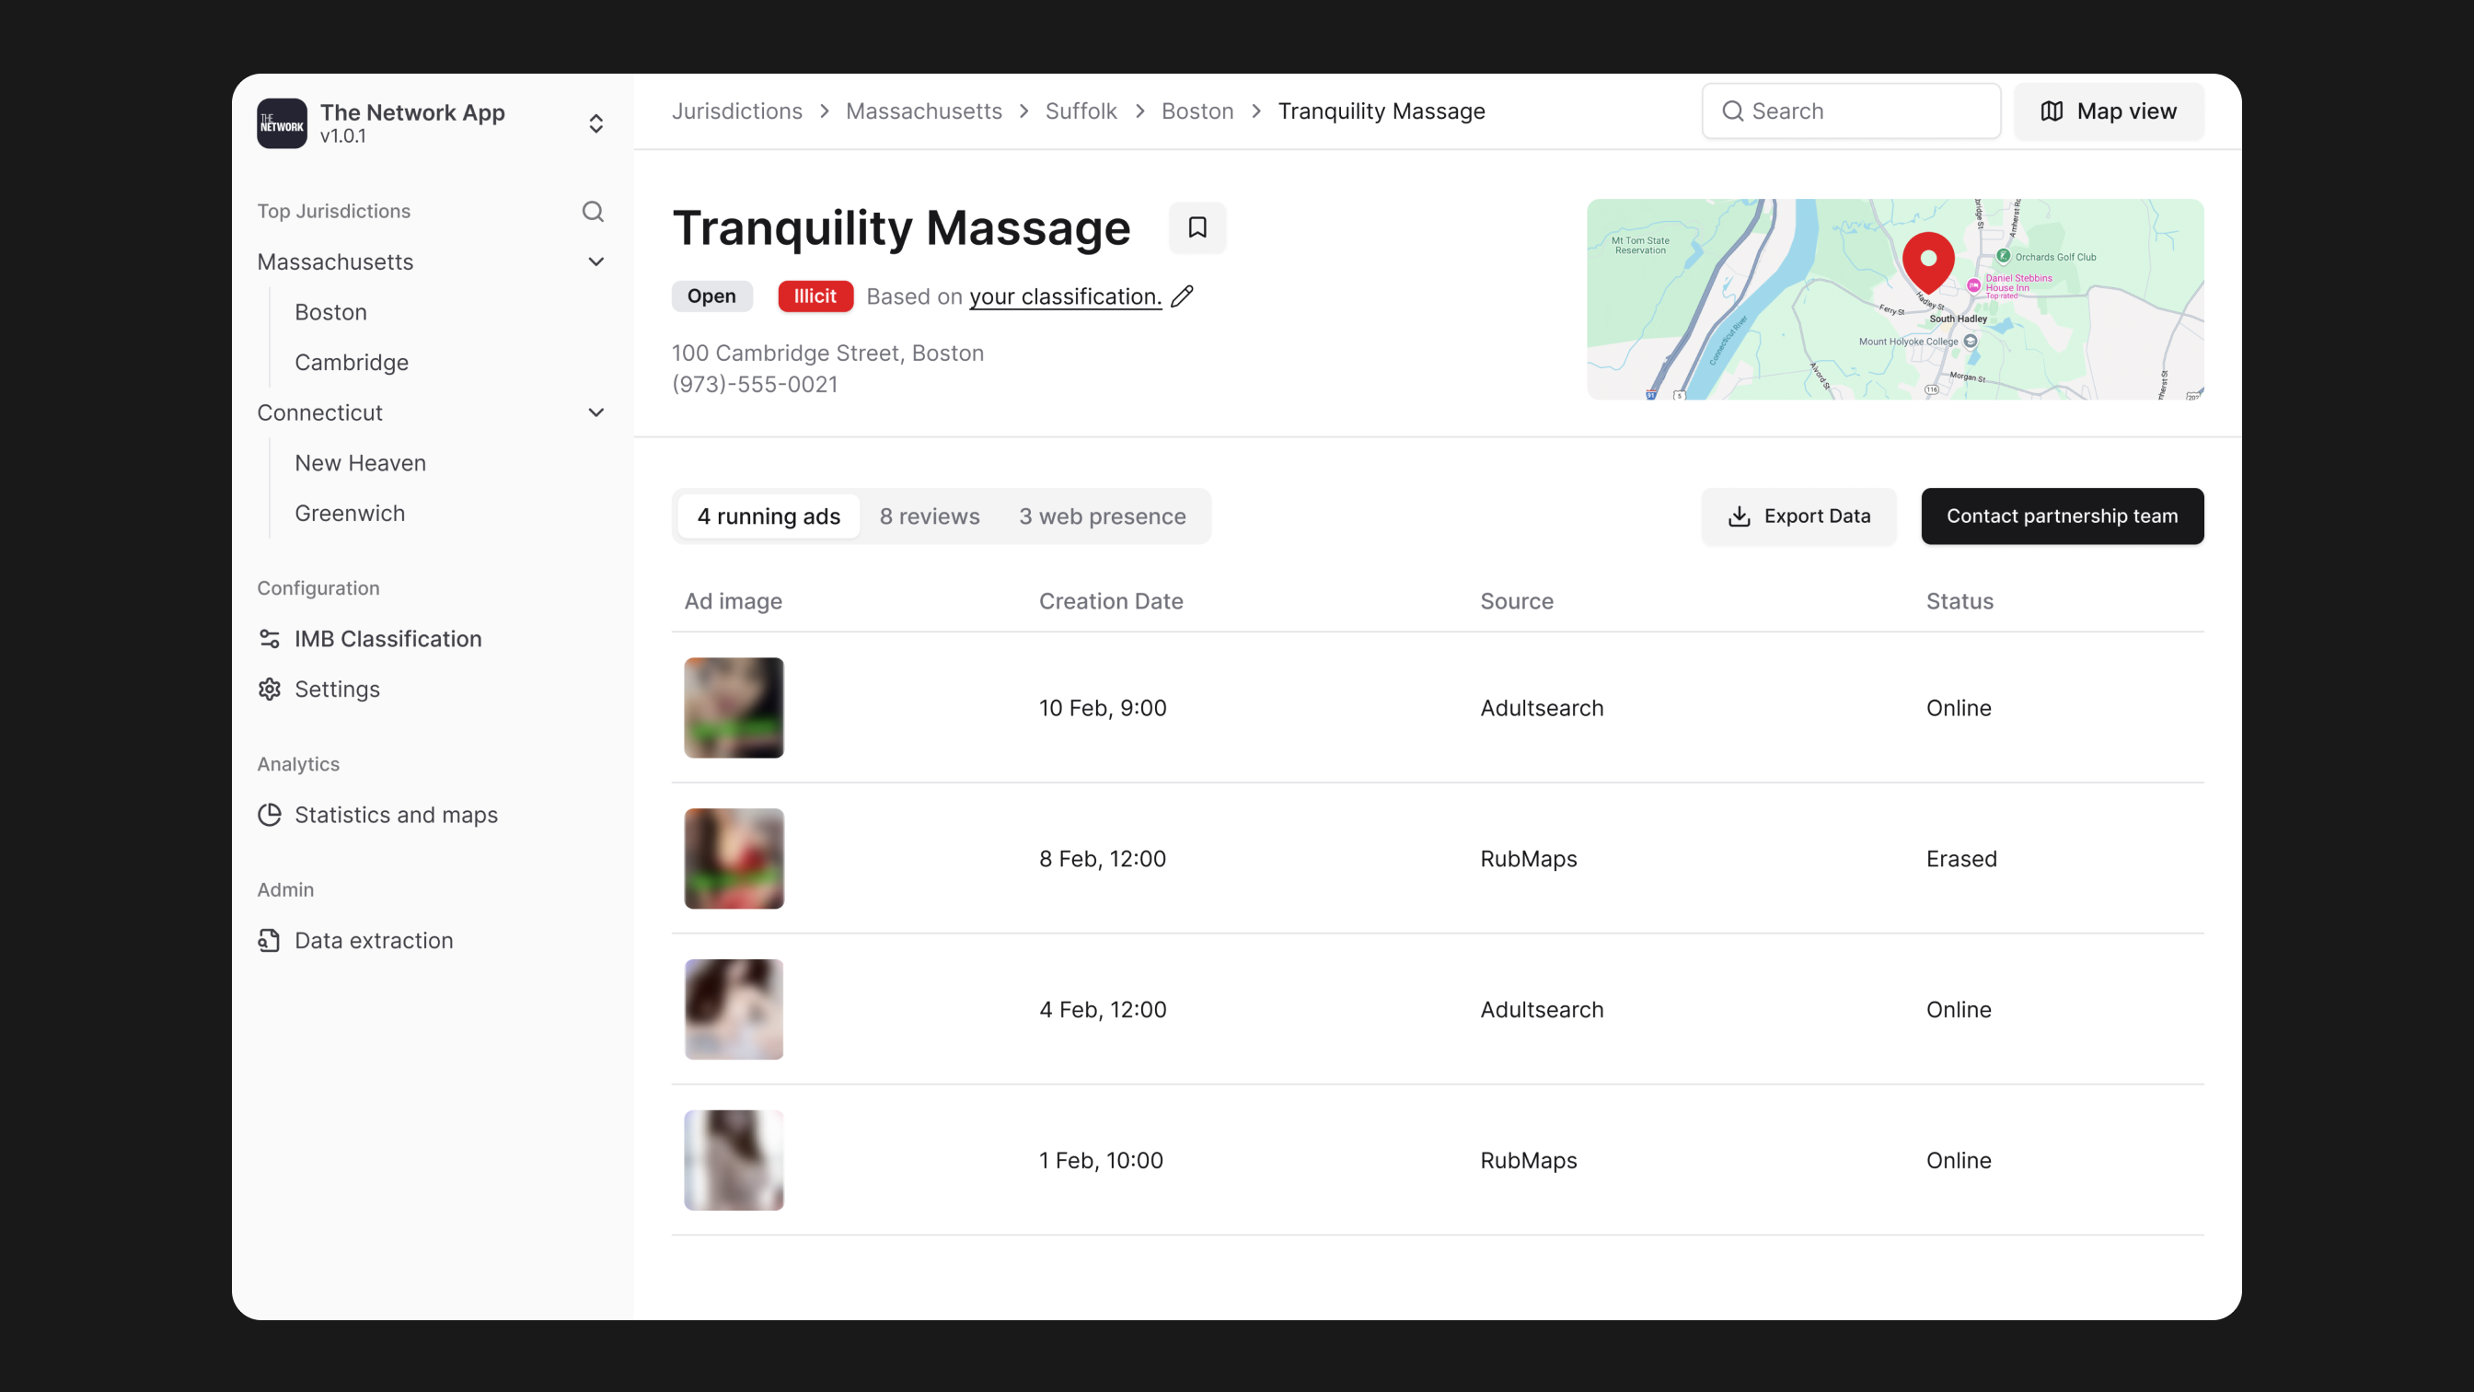Switch to the 8 reviews tab
This screenshot has height=1392, width=2474.
(x=929, y=516)
